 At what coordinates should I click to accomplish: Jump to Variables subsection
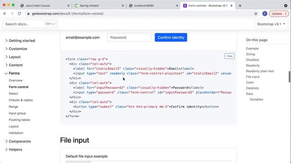pos(256,100)
